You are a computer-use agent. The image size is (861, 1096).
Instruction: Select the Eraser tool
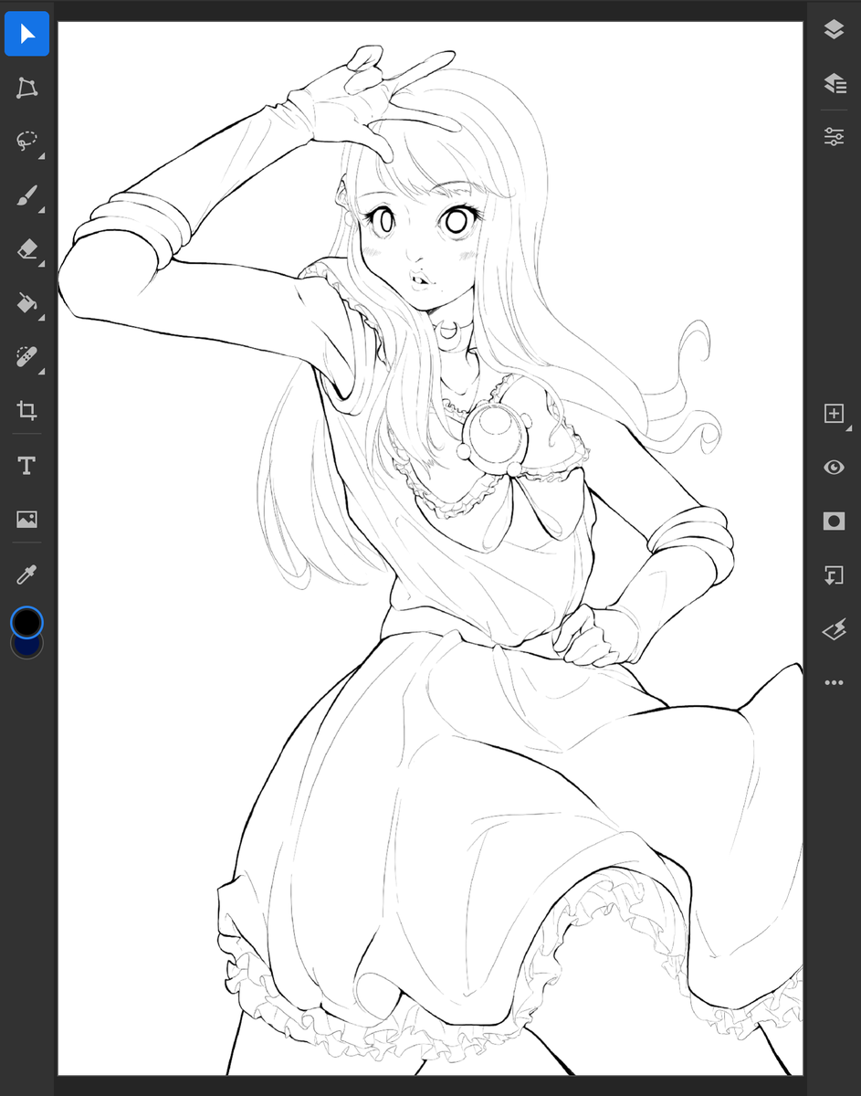pyautogui.click(x=26, y=248)
